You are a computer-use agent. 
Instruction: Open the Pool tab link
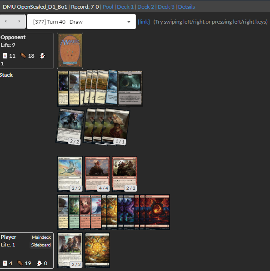(x=108, y=7)
